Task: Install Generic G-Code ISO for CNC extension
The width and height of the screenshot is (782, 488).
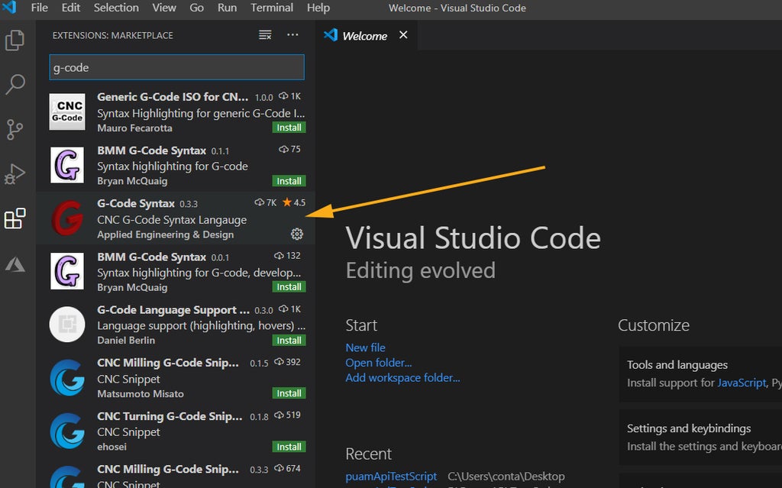Action: coord(289,128)
